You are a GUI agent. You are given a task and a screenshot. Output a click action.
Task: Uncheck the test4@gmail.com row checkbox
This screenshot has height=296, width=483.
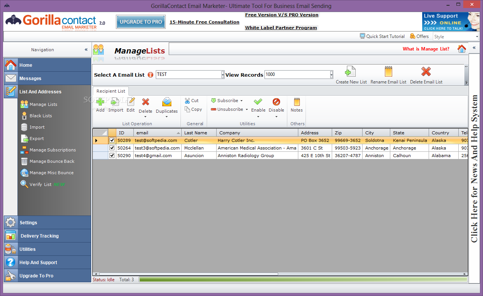click(x=112, y=156)
